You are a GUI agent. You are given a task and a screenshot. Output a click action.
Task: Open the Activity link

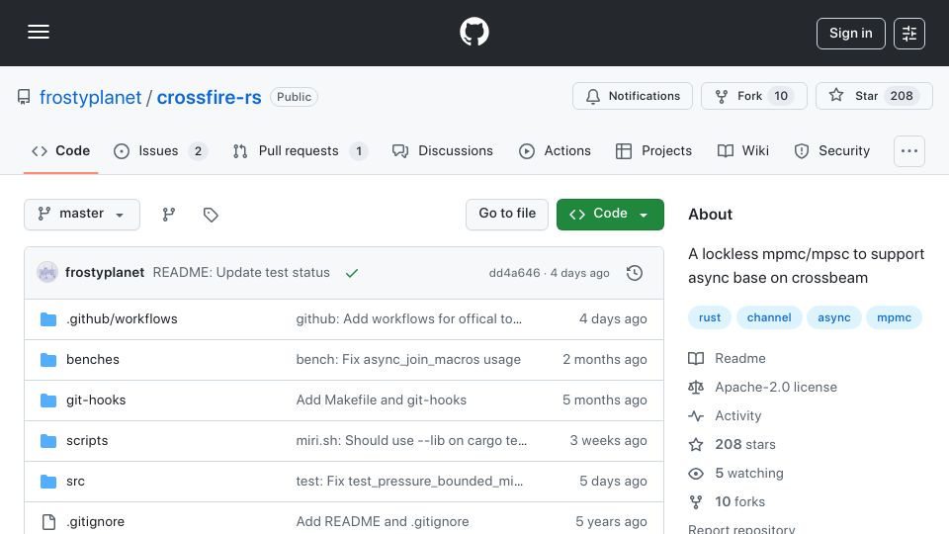click(725, 416)
